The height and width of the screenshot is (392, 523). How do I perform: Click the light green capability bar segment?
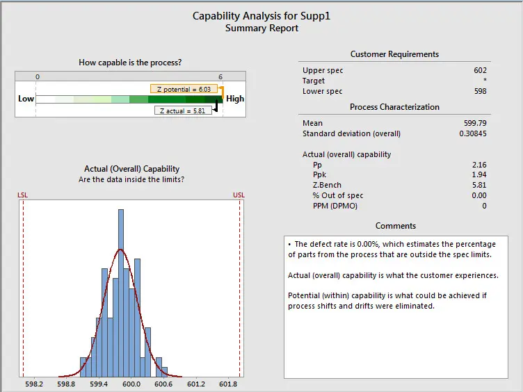click(92, 99)
